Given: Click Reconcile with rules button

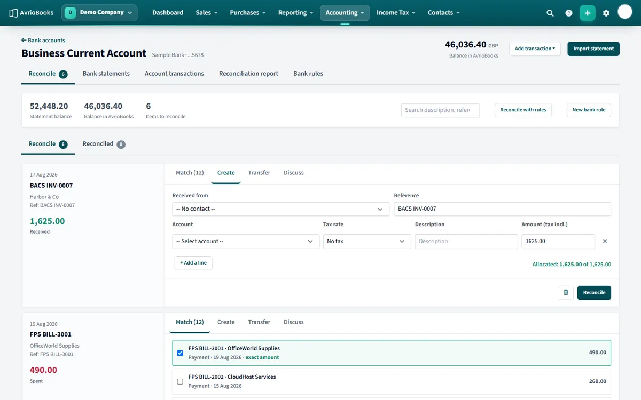Looking at the screenshot, I should coord(523,110).
